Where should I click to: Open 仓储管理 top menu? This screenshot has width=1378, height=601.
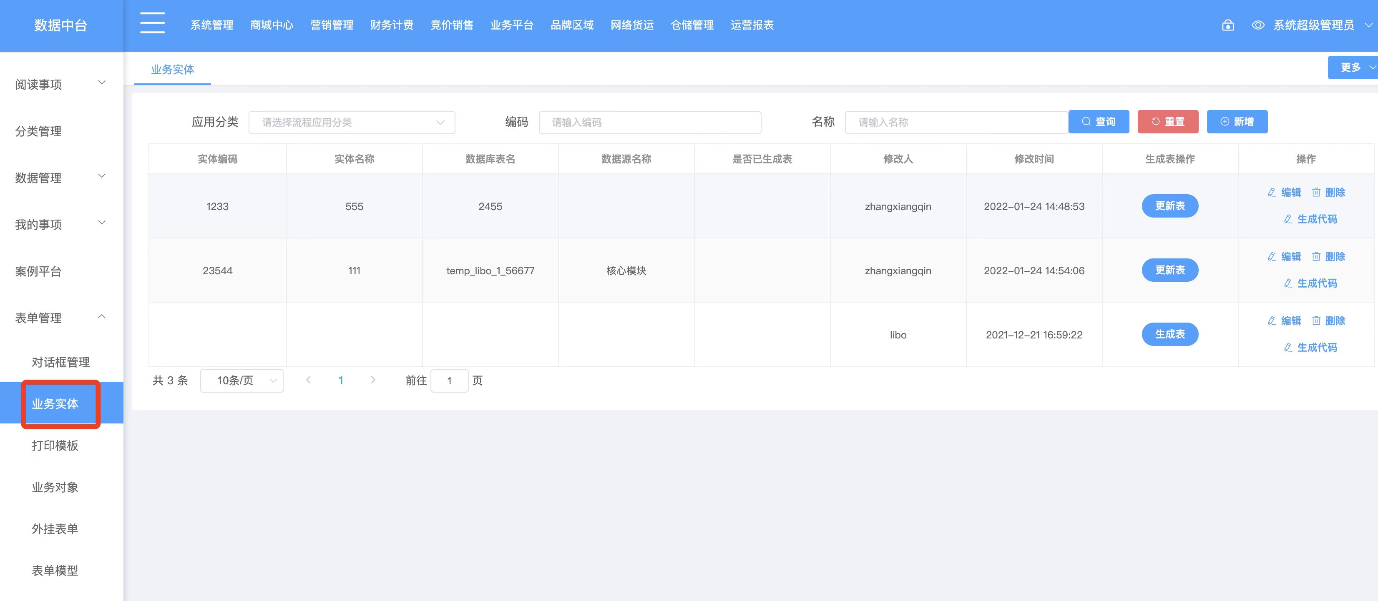point(692,25)
